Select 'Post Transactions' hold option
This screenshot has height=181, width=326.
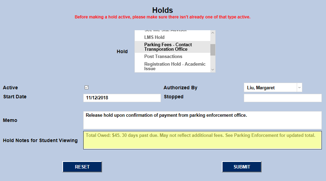pyautogui.click(x=163, y=56)
